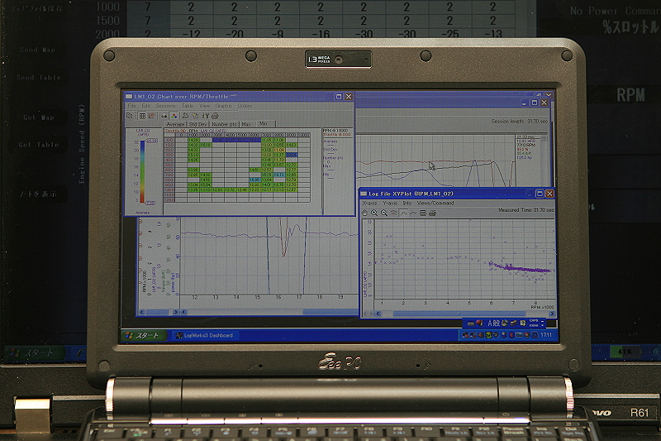Select the yellow 11.04 table cell
661x441 pixels.
tap(279, 150)
